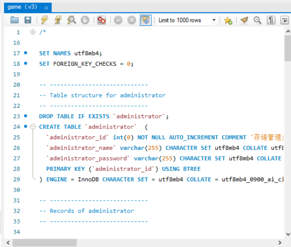Run Explain plan magnifier-lightning icon
The image size is (291, 247).
tap(71, 20)
